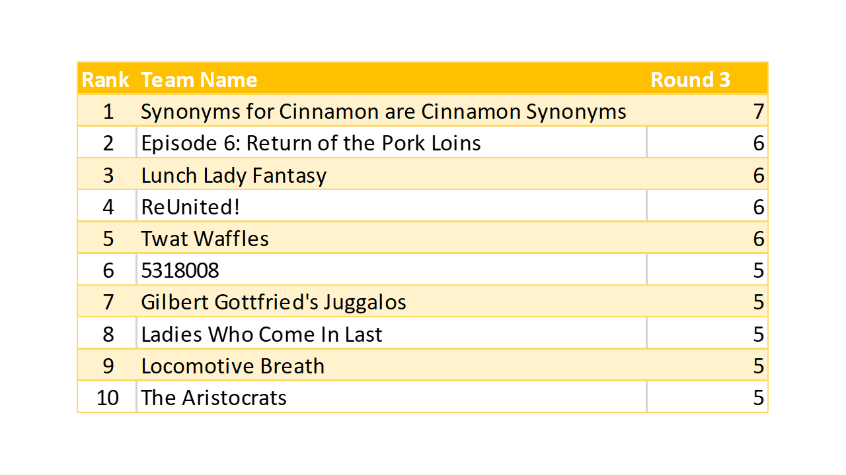Click the Round 3 score of 7
846x475 pixels.
click(758, 111)
